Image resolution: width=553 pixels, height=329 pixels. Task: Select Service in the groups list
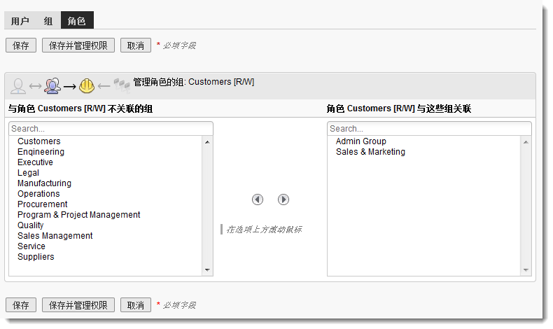tap(31, 246)
